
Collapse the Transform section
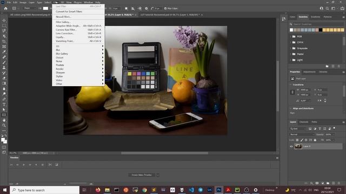pos(291,85)
